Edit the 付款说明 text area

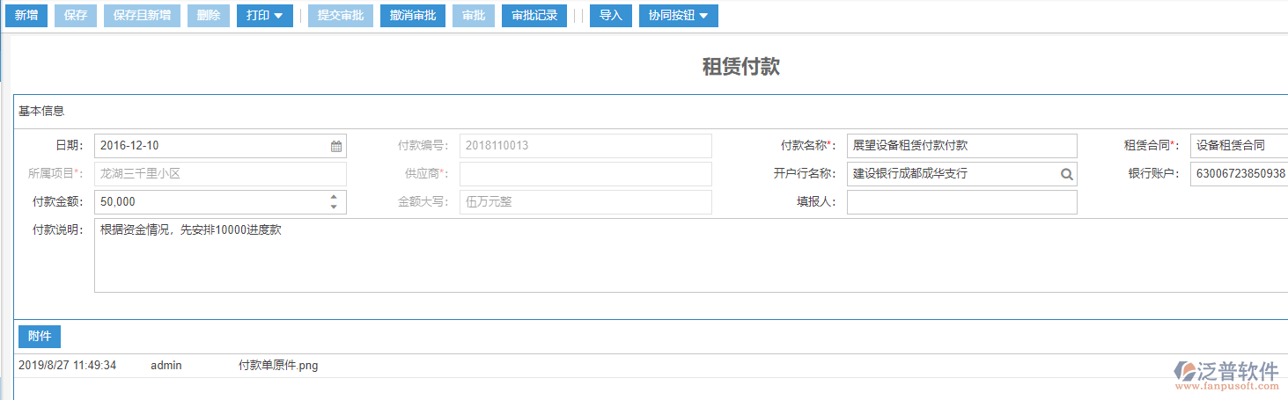tap(691, 256)
